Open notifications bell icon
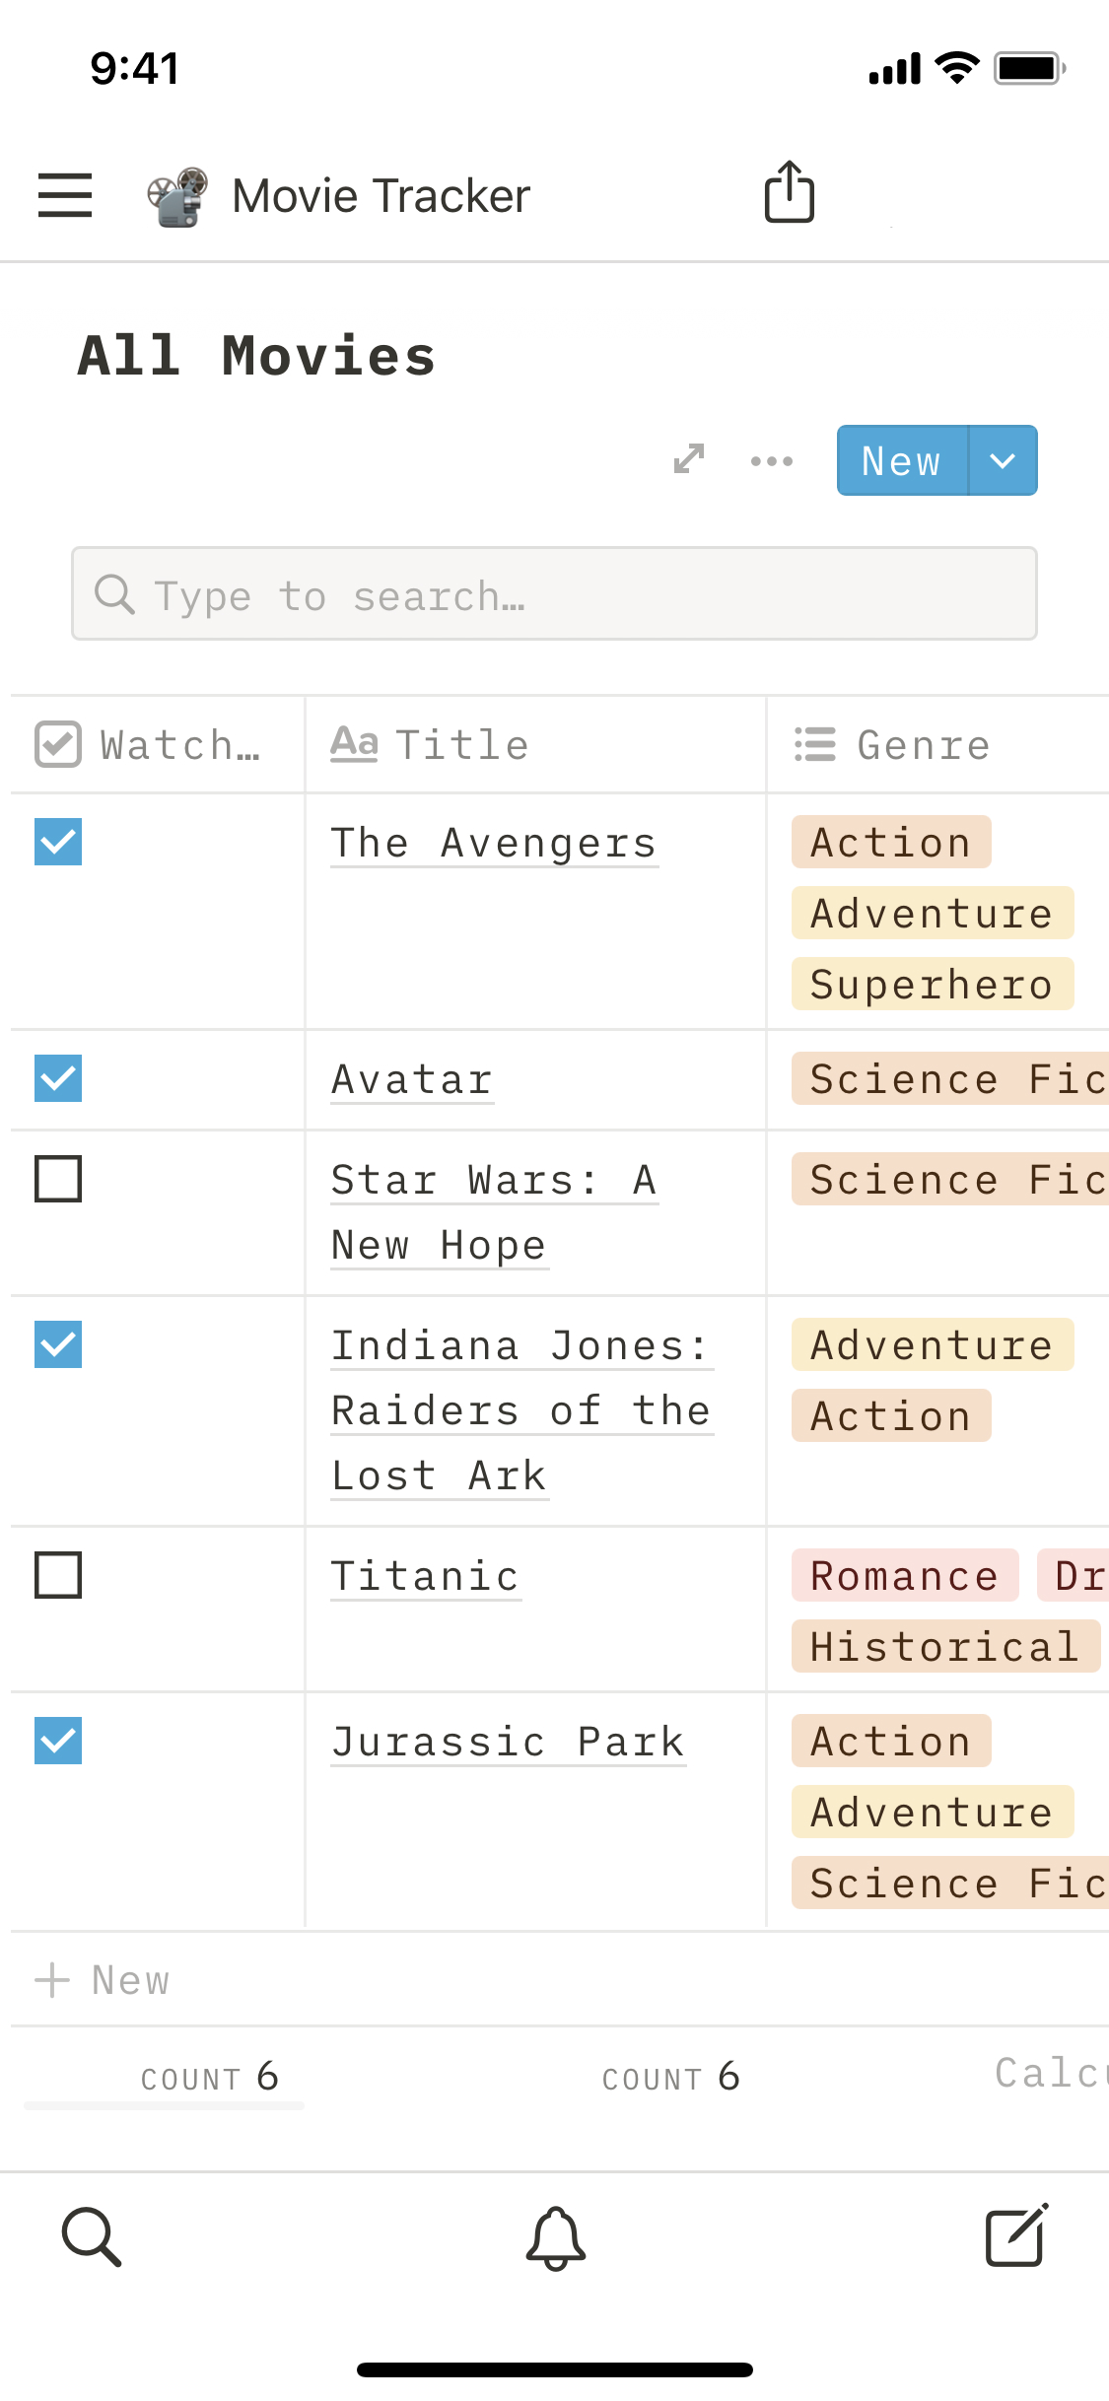Screen dimensions: 1109x2401 coord(555,2237)
